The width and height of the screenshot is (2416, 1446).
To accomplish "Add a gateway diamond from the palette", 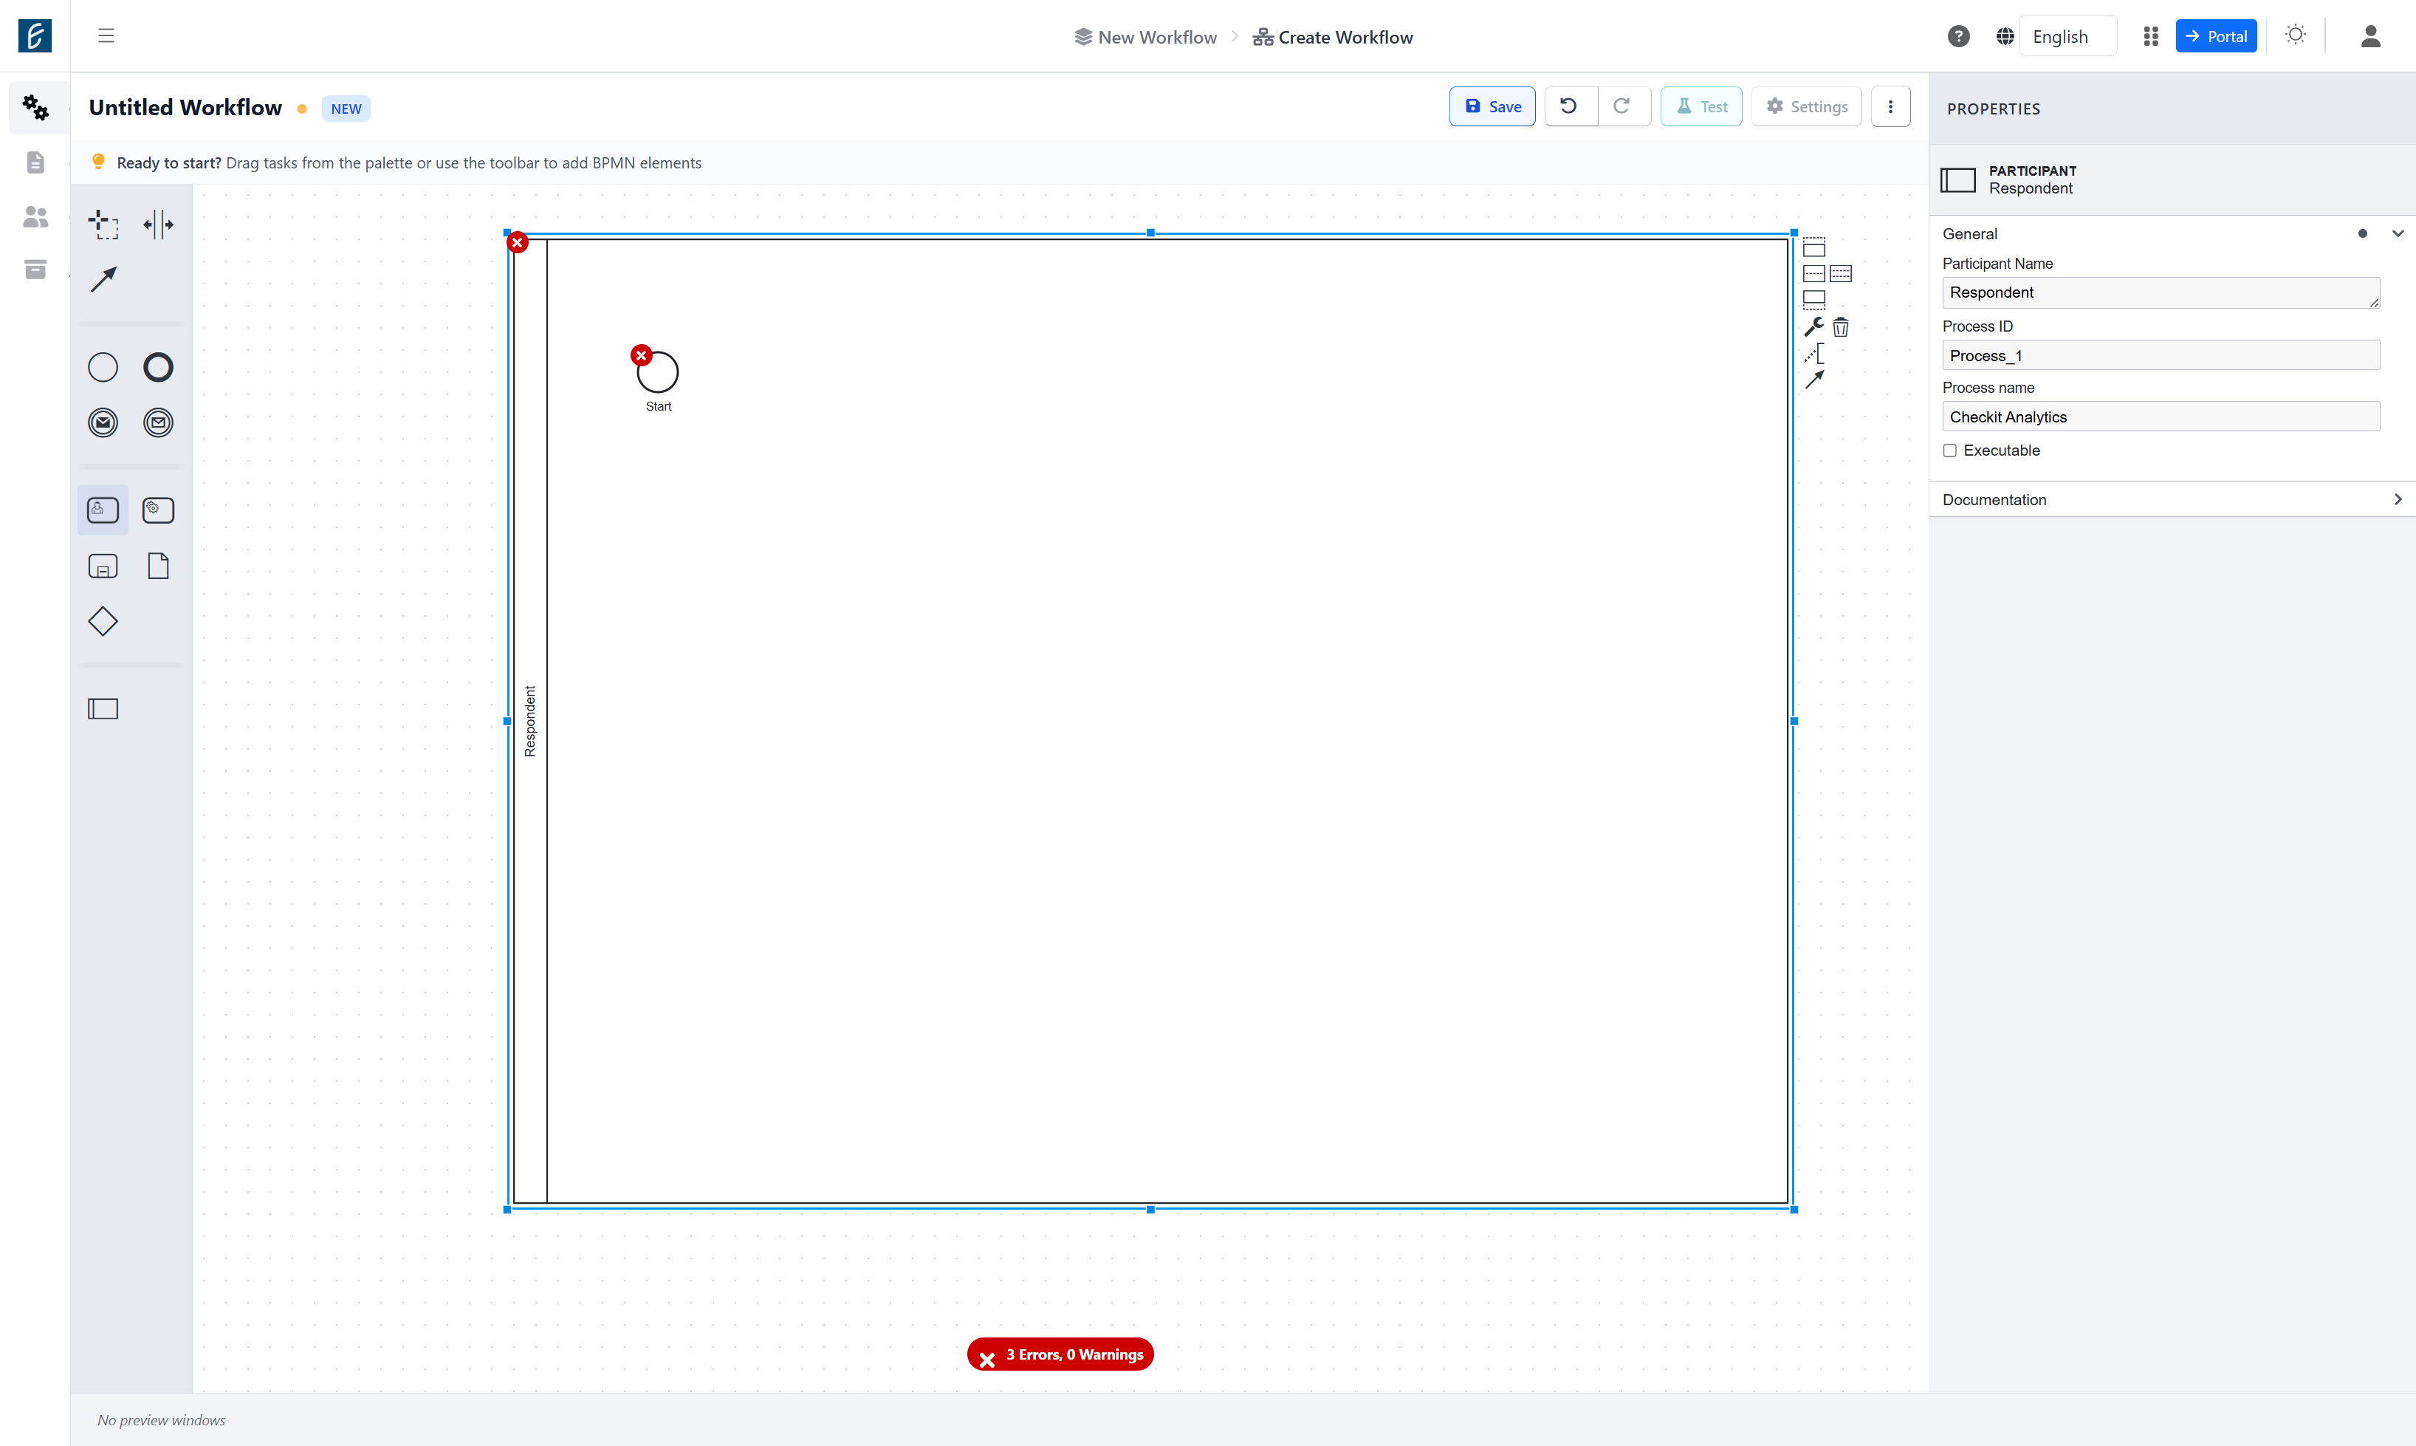I will (x=103, y=620).
